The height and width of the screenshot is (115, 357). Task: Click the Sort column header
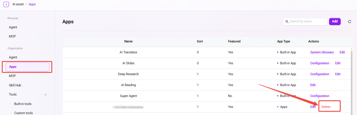point(200,41)
